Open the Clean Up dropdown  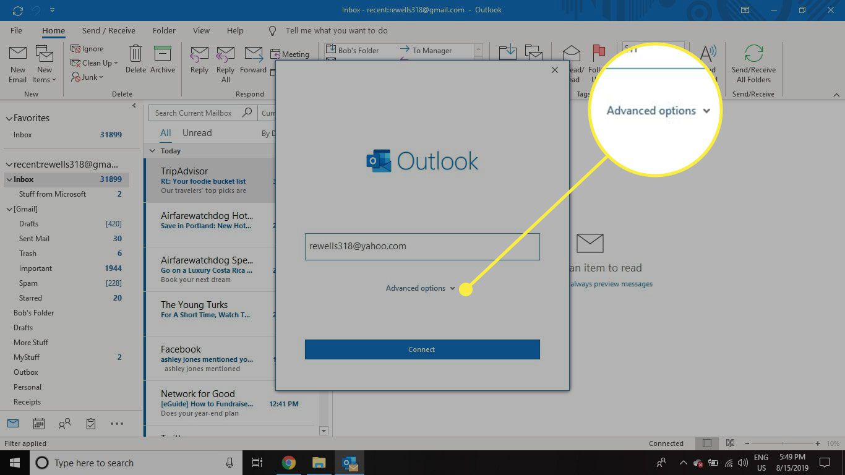[95, 63]
